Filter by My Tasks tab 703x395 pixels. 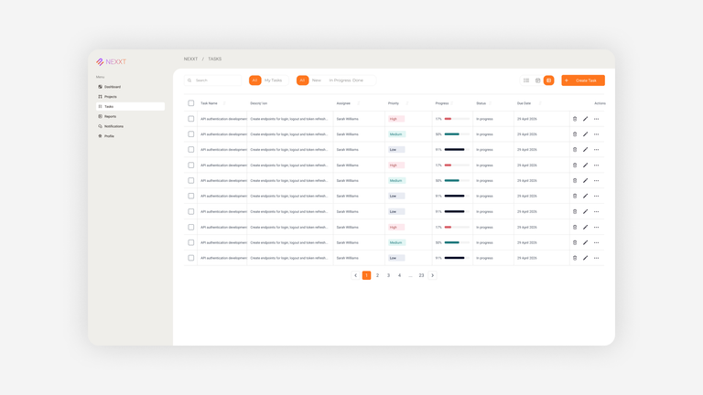[273, 80]
